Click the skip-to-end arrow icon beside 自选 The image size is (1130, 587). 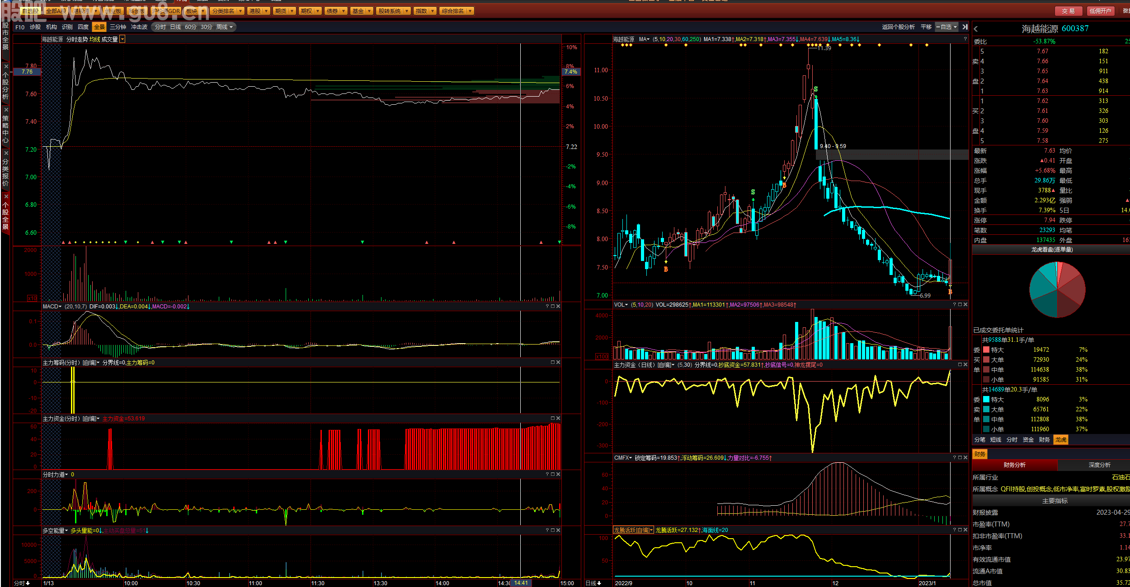965,27
